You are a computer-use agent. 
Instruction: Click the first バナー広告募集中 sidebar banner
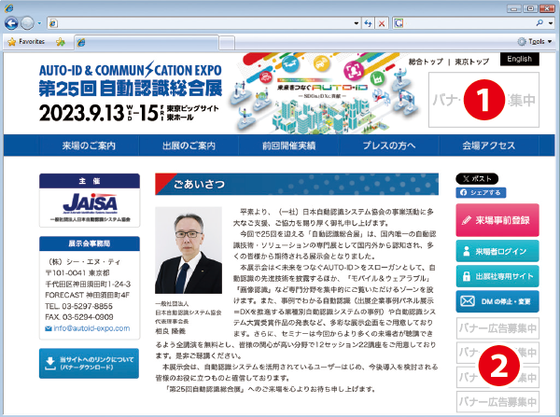(497, 328)
